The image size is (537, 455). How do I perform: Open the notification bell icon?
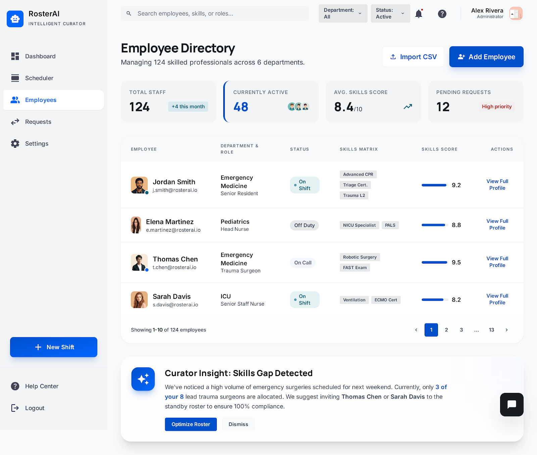point(418,14)
